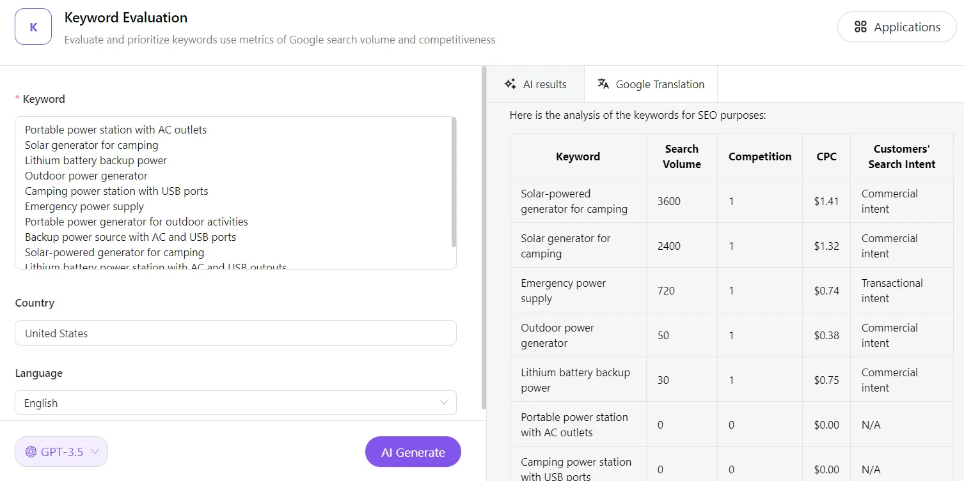The image size is (964, 481).
Task: Click the Applications grid icon
Action: 860,27
